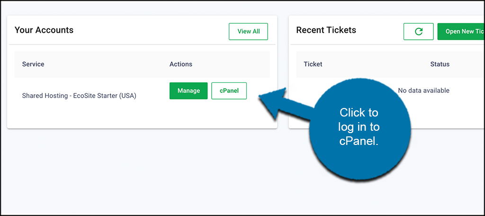Image resolution: width=485 pixels, height=216 pixels.
Task: Click the gap between Manage and cPanel buttons
Action: (x=209, y=91)
